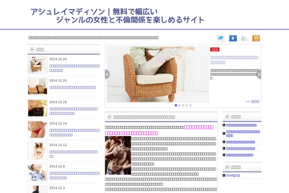Click the blue B bookmark icon
Viewport: 289px width, 193px height.
(x=233, y=38)
